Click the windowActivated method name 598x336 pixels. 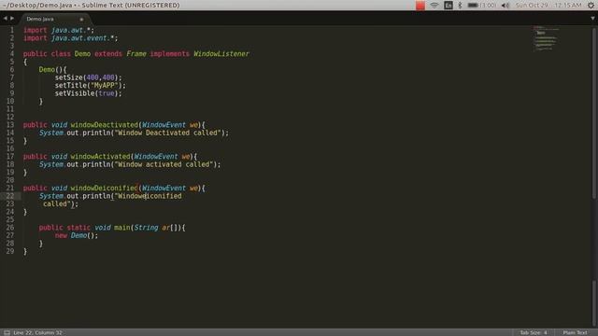click(100, 157)
